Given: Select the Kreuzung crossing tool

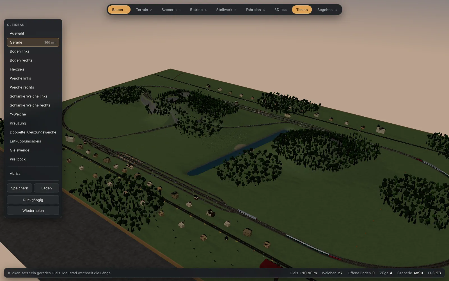Looking at the screenshot, I should pos(33,123).
